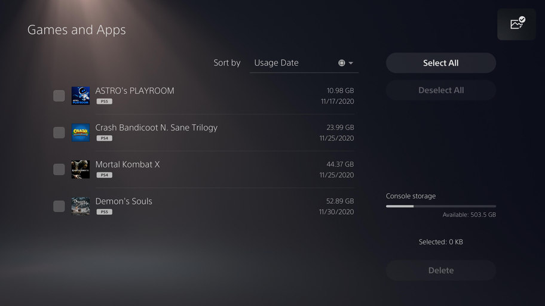
Task: Click the dropdown arrow beside Usage Date
Action: [x=351, y=63]
